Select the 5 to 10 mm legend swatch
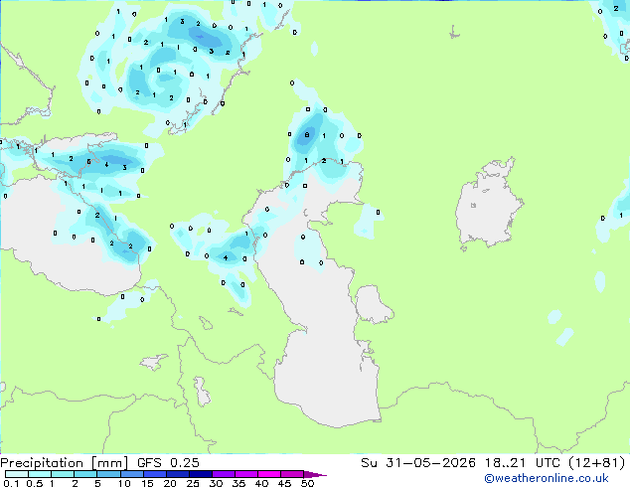This screenshot has height=487, width=630. (x=108, y=474)
